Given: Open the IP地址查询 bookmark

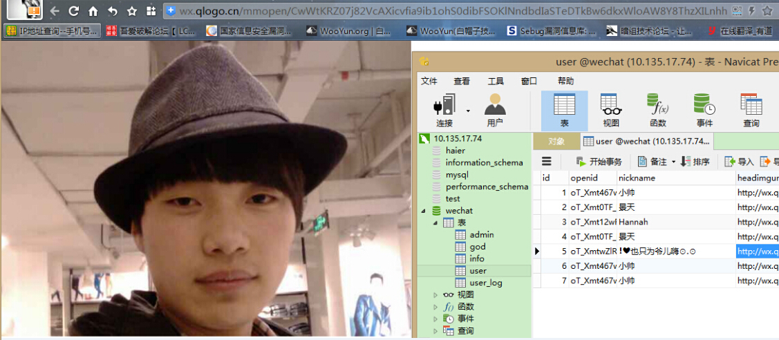Looking at the screenshot, I should click(52, 31).
